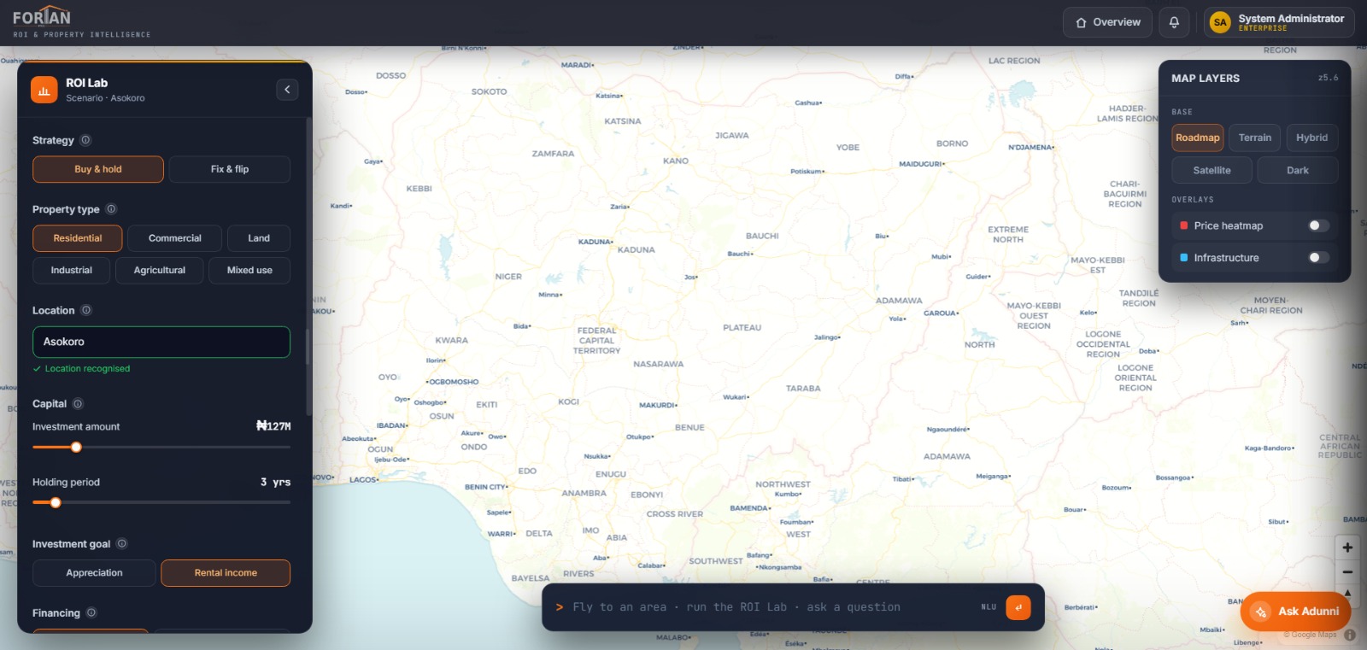Choose Agricultural property type
The width and height of the screenshot is (1367, 650).
(x=160, y=270)
